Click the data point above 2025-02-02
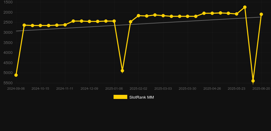Screen dimensions: 271x131 (x=139, y=16)
